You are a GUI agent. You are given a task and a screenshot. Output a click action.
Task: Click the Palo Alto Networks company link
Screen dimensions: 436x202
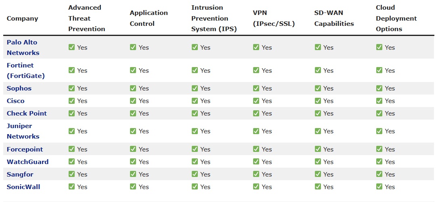pos(23,47)
